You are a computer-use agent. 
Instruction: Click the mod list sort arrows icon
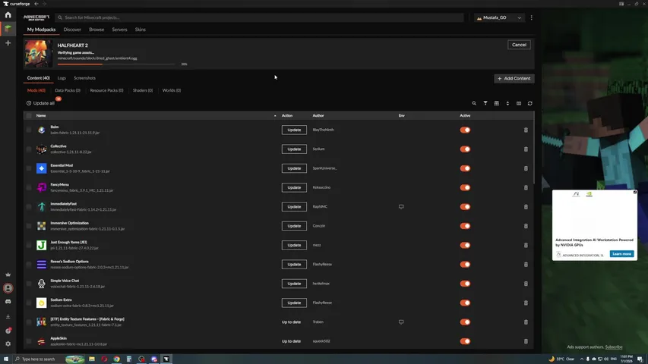tap(507, 103)
